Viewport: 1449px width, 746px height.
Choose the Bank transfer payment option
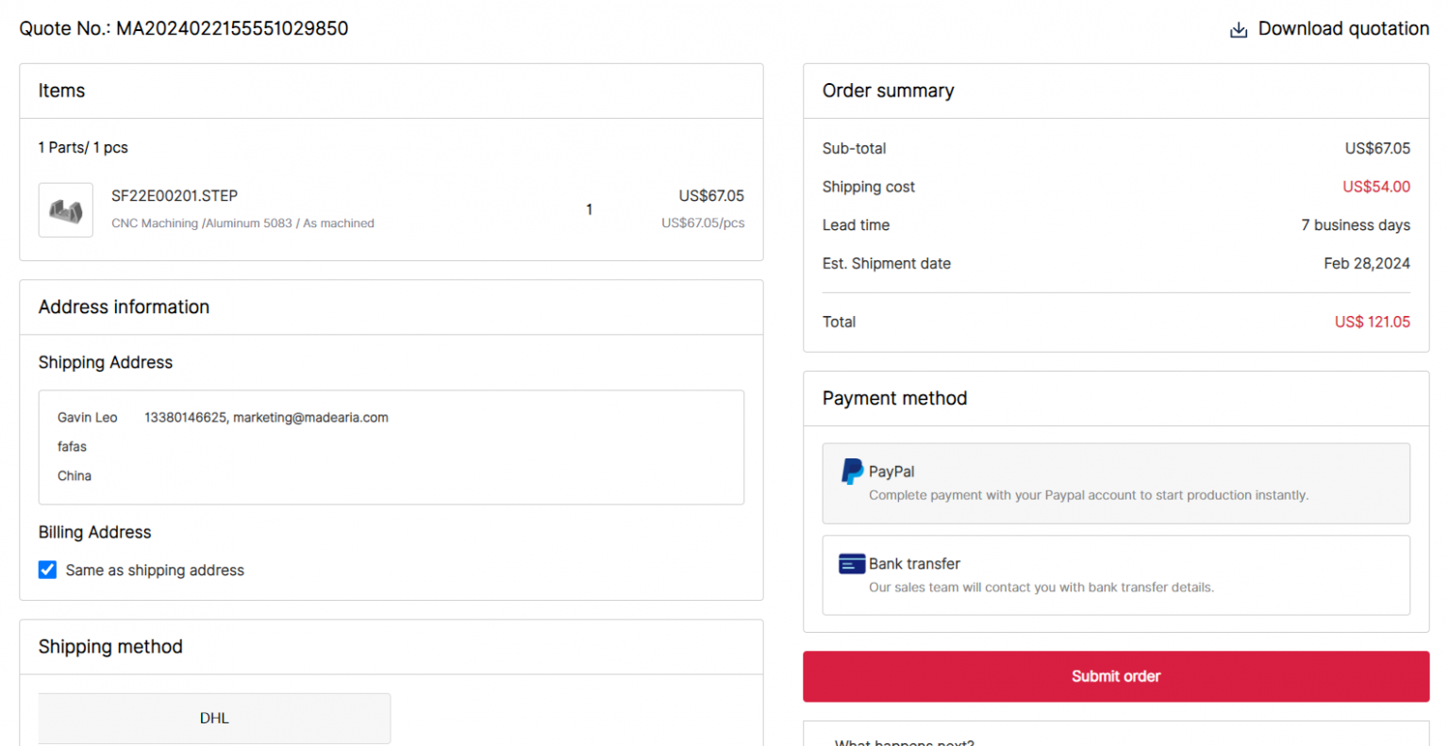coord(1115,575)
